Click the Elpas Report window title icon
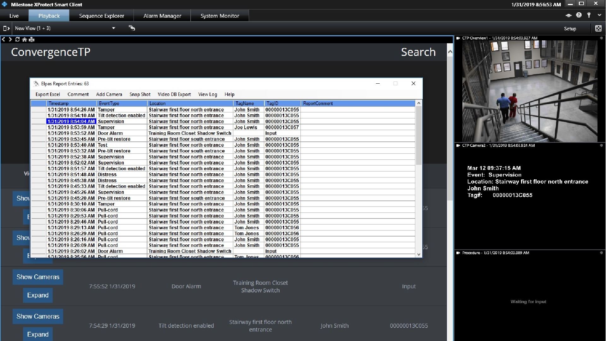606x341 pixels. pos(36,84)
